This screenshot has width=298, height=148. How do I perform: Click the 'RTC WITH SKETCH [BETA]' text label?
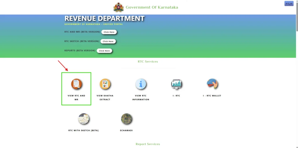coord(84,131)
